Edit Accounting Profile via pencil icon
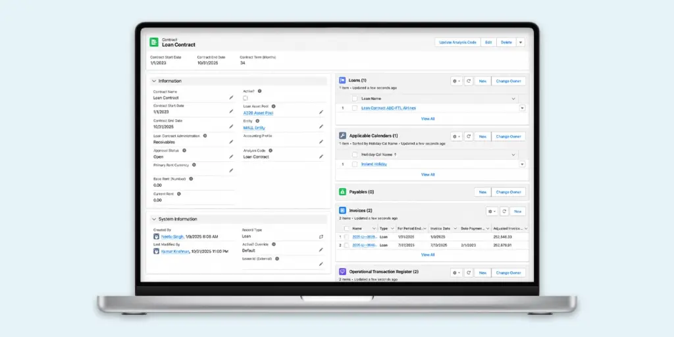Screen dimensions: 674x337 coord(321,142)
